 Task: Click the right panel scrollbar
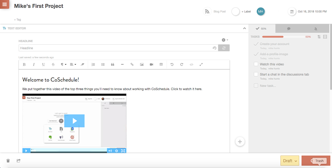click(x=331, y=57)
